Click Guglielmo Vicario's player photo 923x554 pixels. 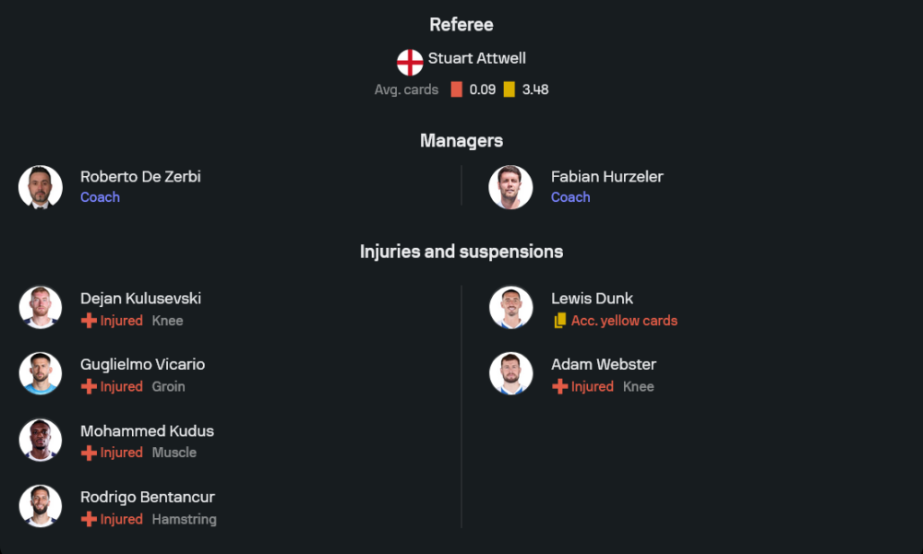(x=41, y=374)
